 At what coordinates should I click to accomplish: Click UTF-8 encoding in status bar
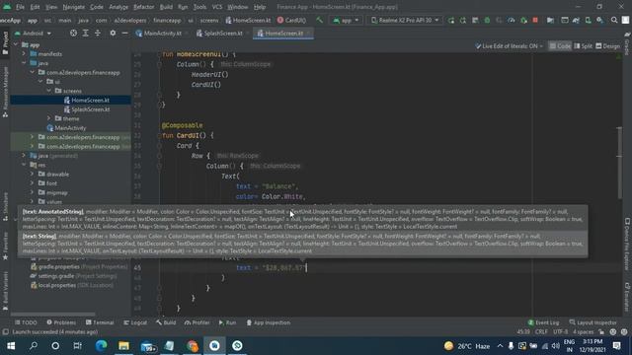click(x=560, y=332)
